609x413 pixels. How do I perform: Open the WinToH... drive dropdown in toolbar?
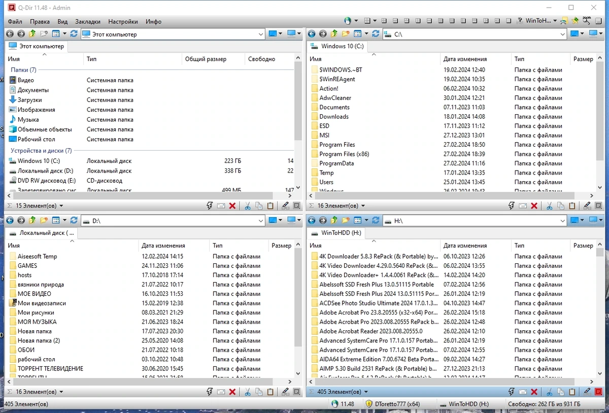point(555,21)
